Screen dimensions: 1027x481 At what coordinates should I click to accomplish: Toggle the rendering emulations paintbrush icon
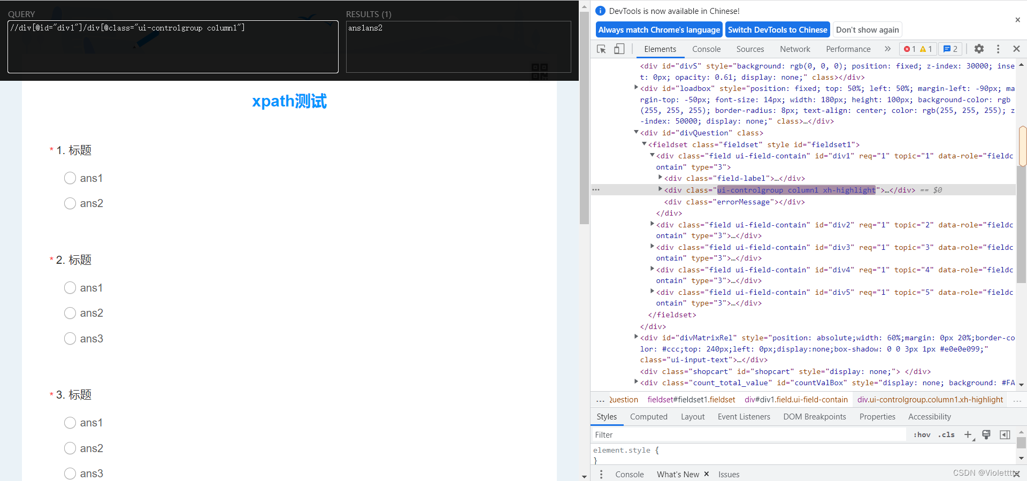[986, 435]
